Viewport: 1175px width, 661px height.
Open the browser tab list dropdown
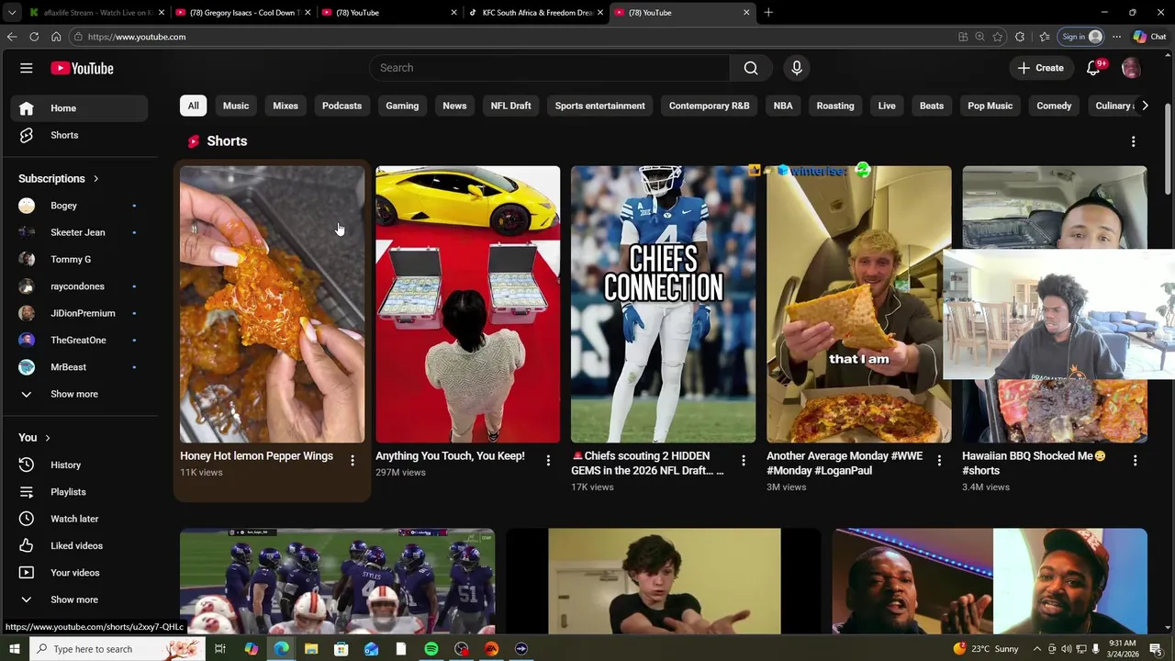tap(12, 13)
